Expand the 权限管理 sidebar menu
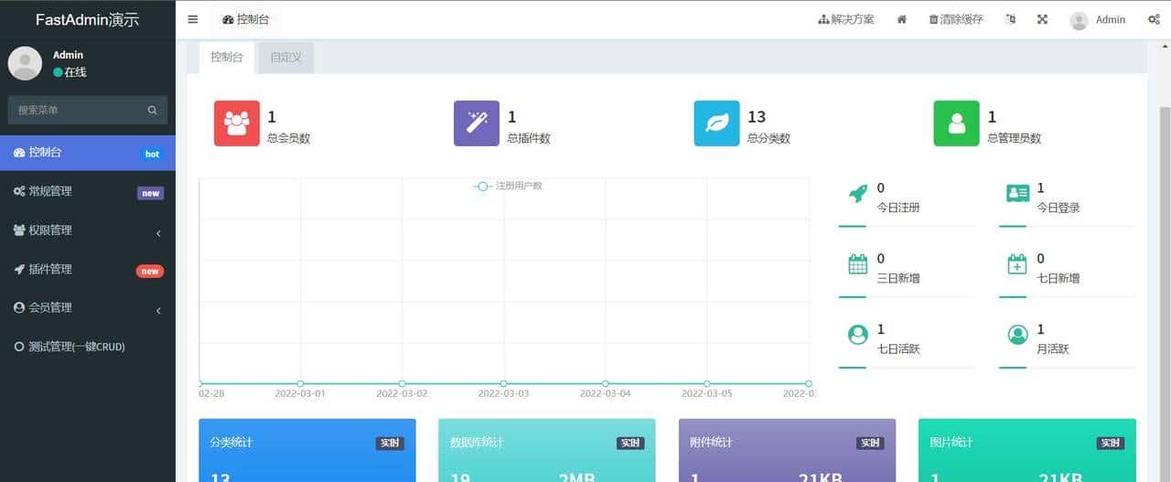1171x482 pixels. coord(87,230)
